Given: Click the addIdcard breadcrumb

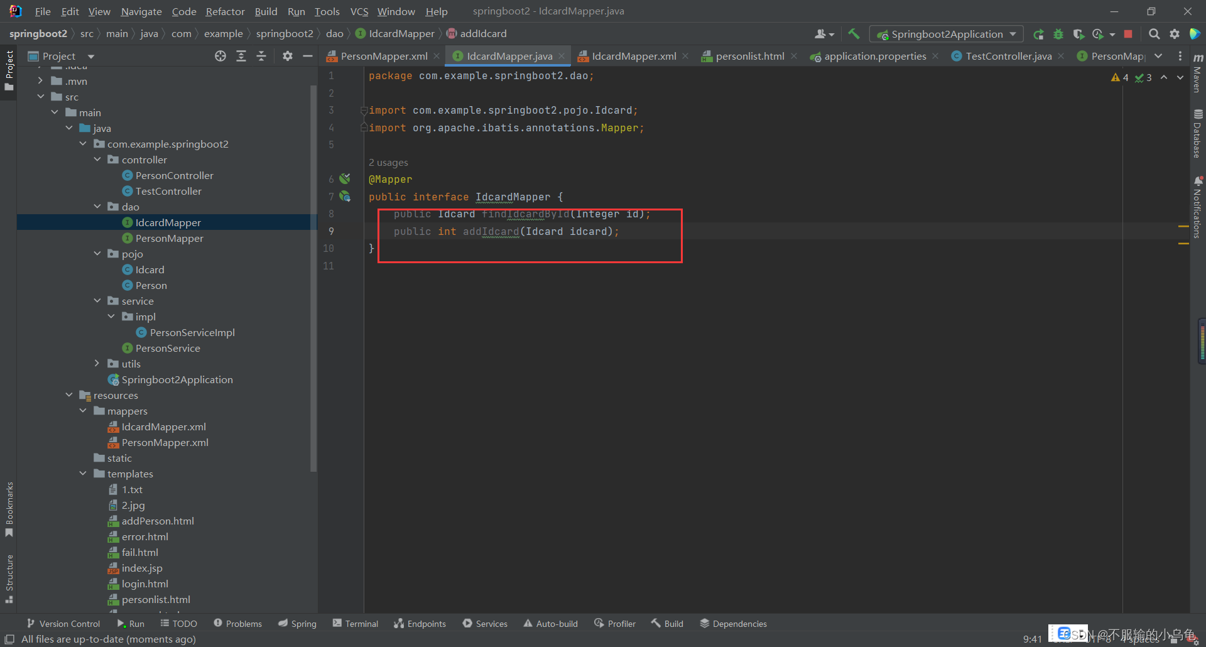Looking at the screenshot, I should pyautogui.click(x=477, y=33).
